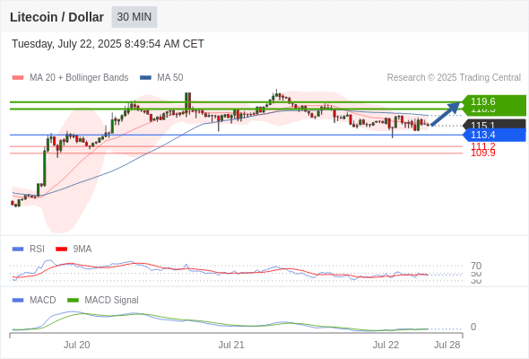529x359 pixels.
Task: Toggle the MA 20 + Bollinger Bands legend label
Action: (x=79, y=78)
